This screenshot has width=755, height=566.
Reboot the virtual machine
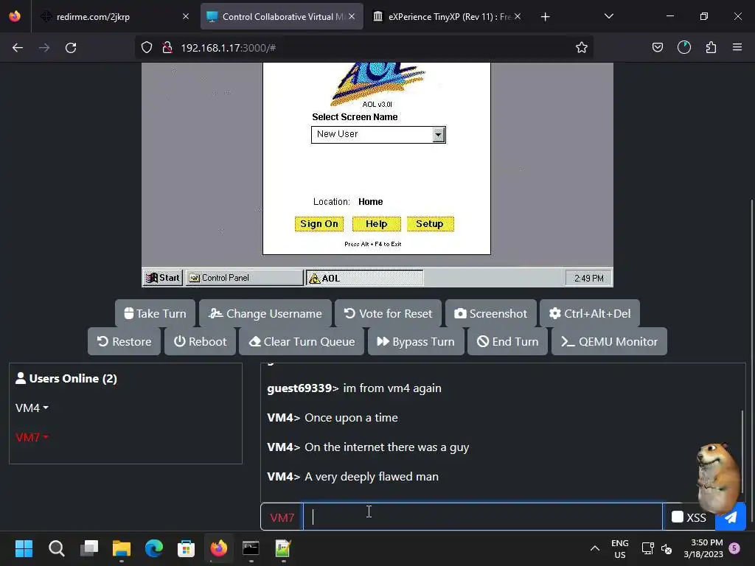200,341
